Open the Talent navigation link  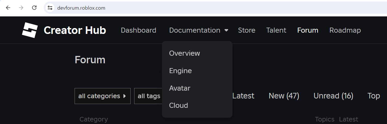point(276,30)
